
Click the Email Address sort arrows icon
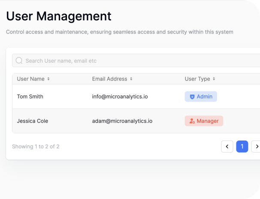point(131,79)
